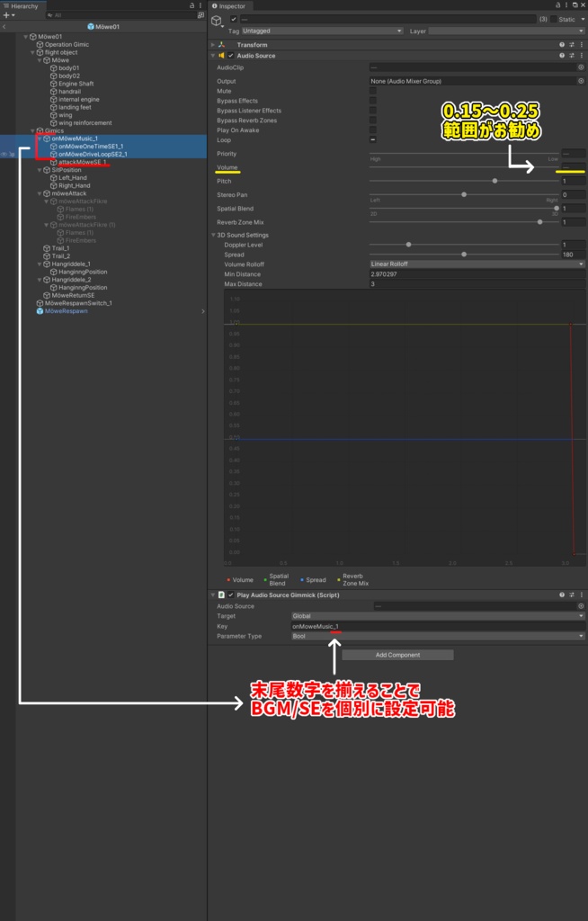Click the Add Component button
The image size is (588, 921).
coord(397,655)
